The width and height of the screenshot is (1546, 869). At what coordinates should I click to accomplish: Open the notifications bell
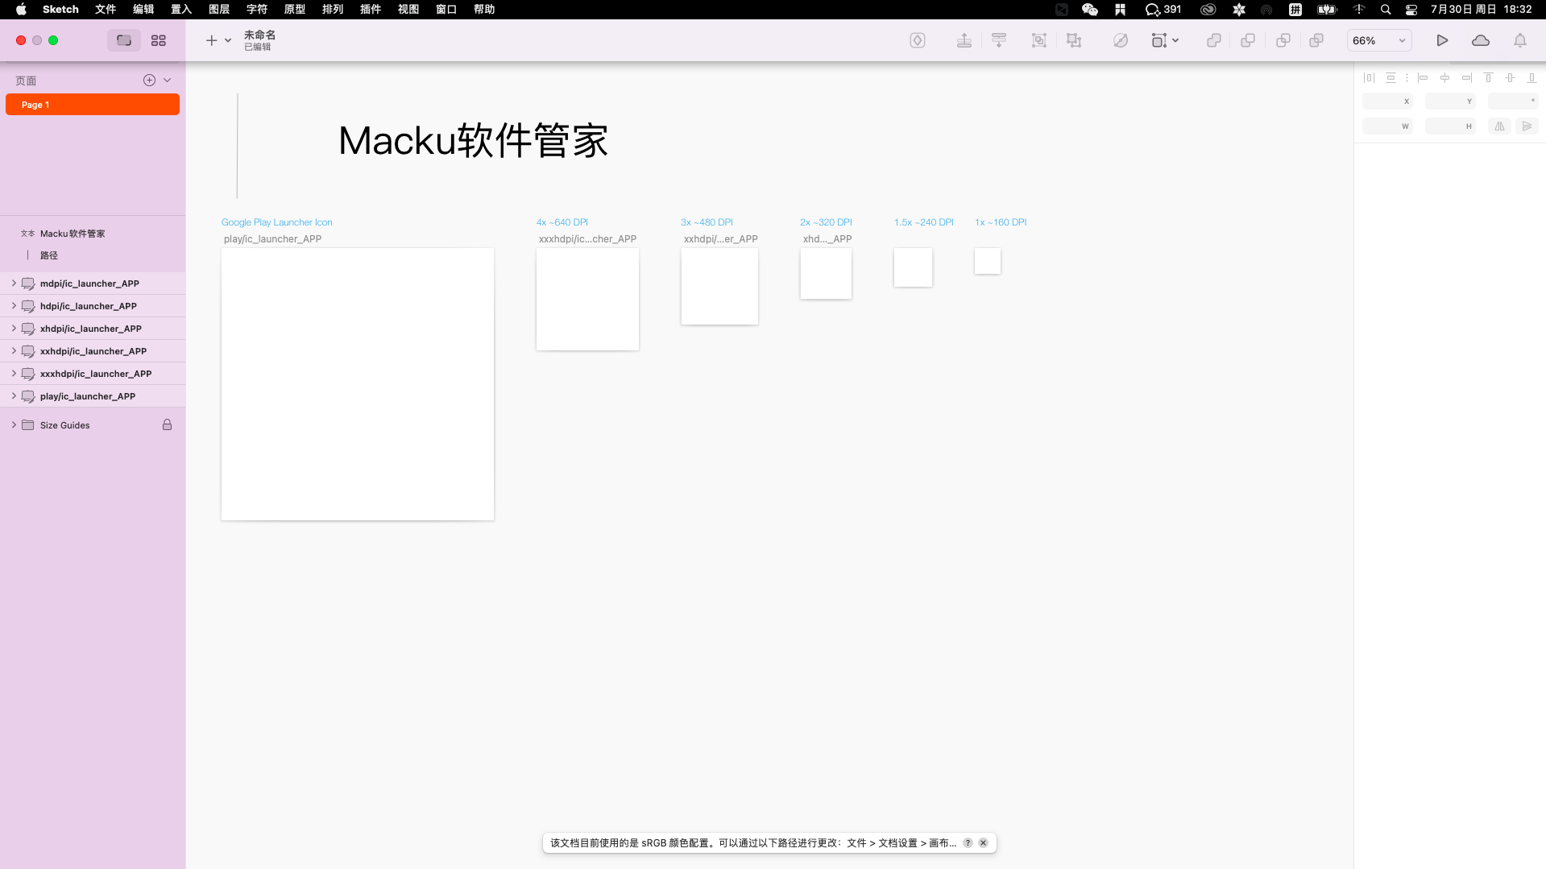(1520, 40)
